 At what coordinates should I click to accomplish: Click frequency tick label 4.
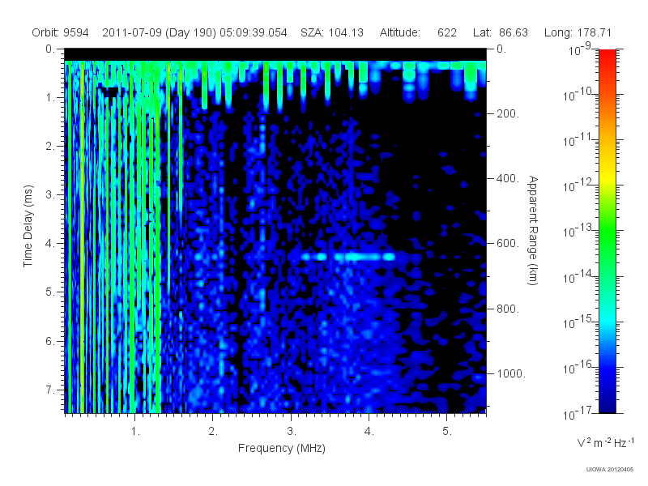pos(369,432)
